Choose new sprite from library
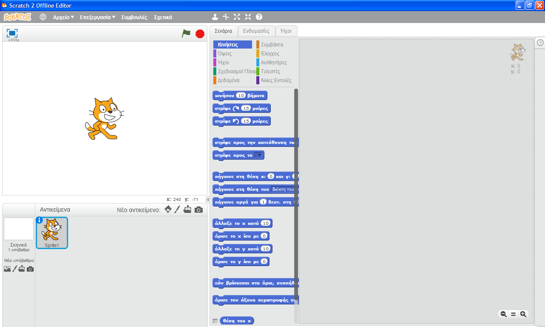Viewport: 545px width, 327px height. [x=168, y=209]
